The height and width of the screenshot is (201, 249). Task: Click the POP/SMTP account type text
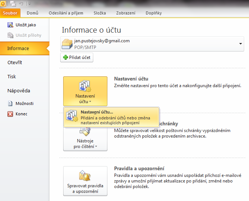(85, 47)
